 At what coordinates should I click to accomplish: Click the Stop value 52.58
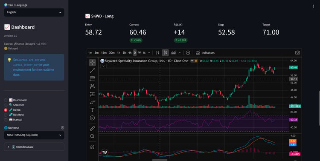click(226, 32)
